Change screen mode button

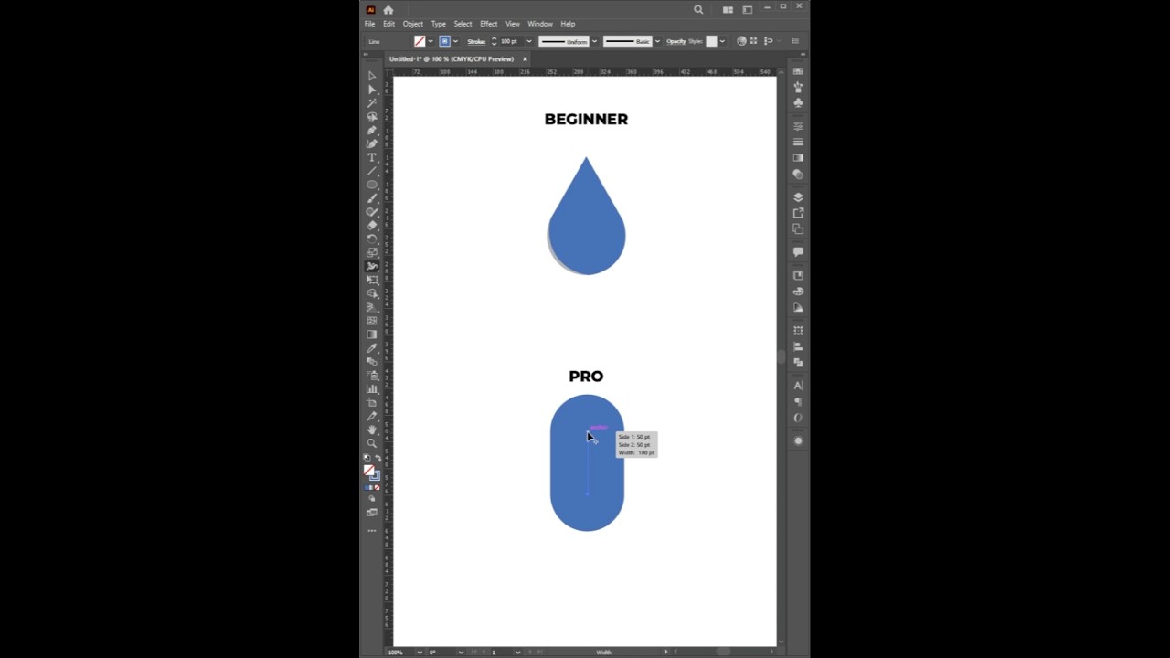[x=372, y=513]
